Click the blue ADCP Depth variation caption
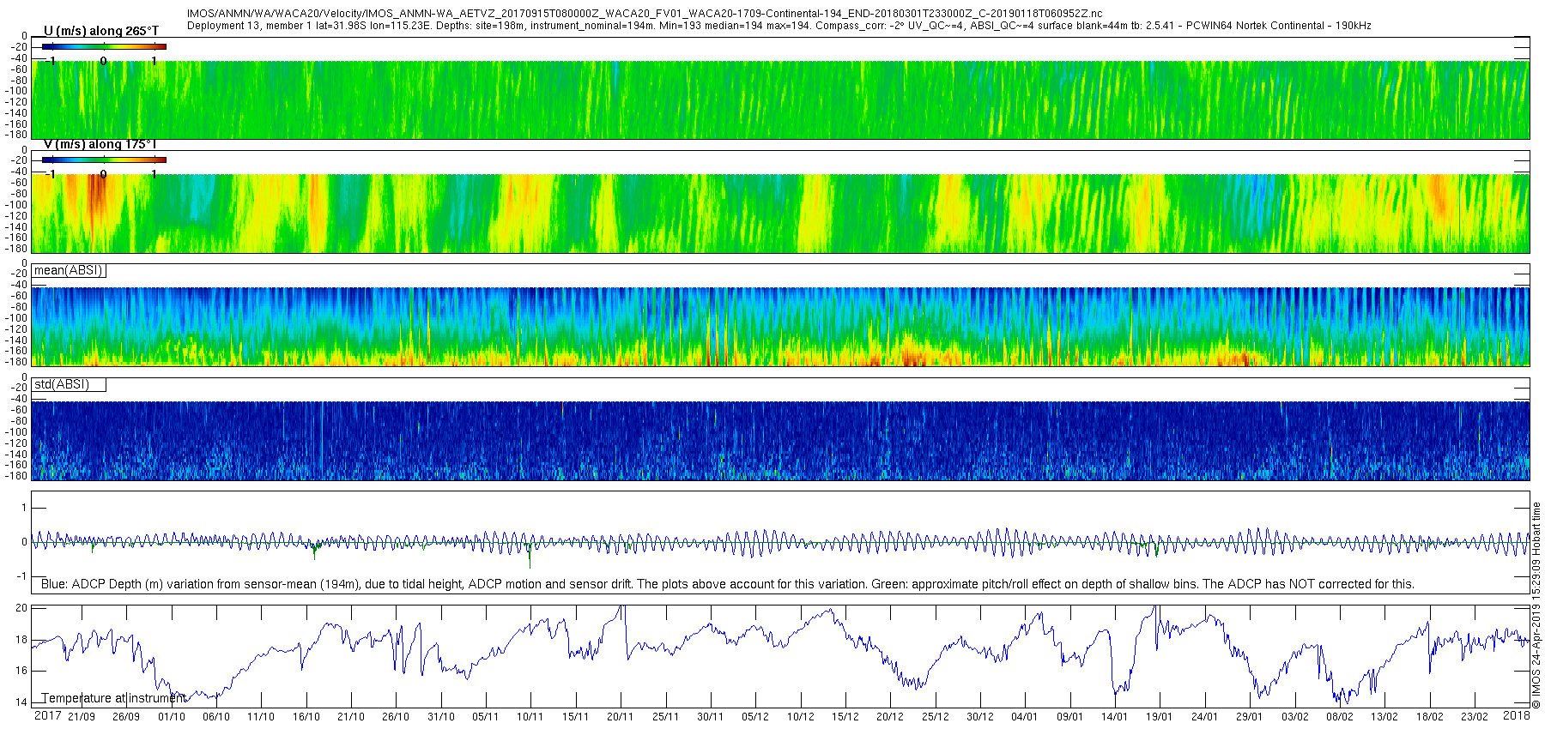 click(x=728, y=584)
